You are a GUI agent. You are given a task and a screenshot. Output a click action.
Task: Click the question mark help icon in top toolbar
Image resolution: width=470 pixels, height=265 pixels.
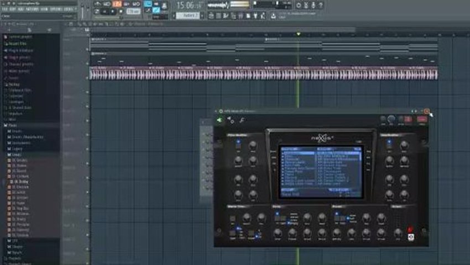[x=321, y=5]
